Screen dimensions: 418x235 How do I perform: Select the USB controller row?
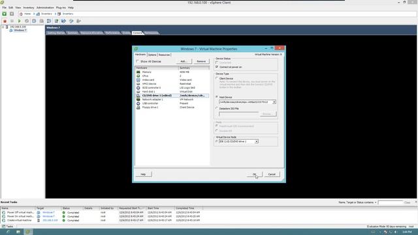click(x=172, y=103)
